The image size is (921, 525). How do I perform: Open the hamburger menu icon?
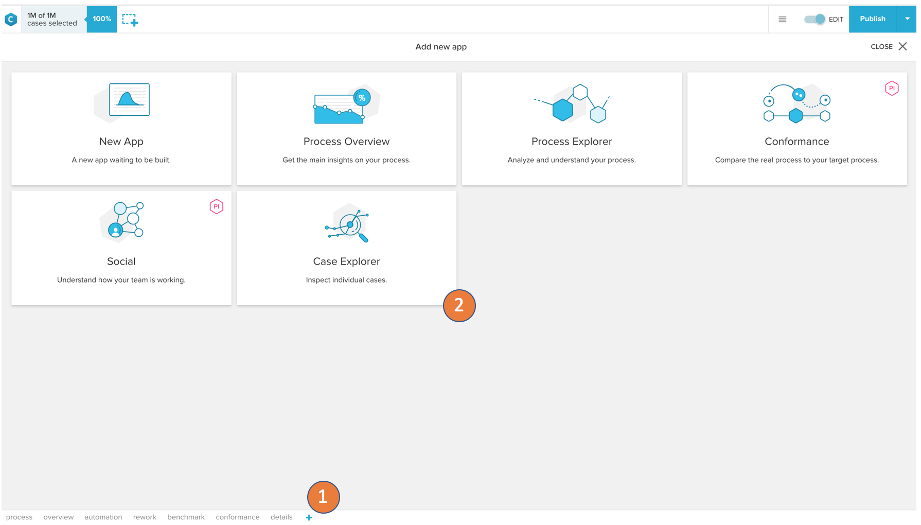(782, 20)
